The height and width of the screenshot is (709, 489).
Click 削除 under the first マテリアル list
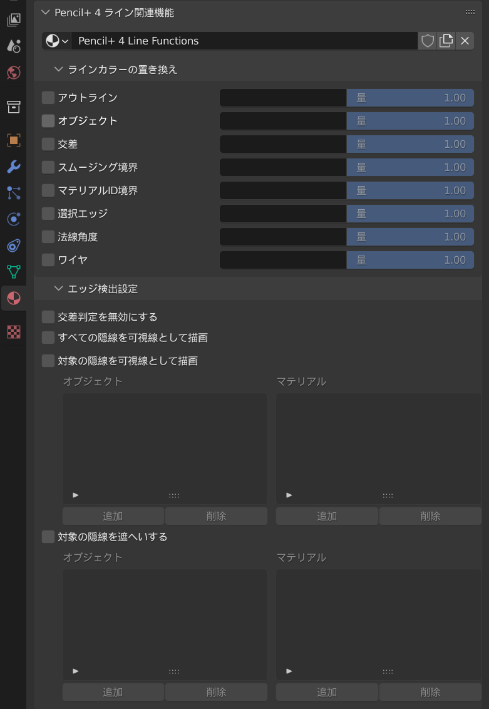coord(430,516)
